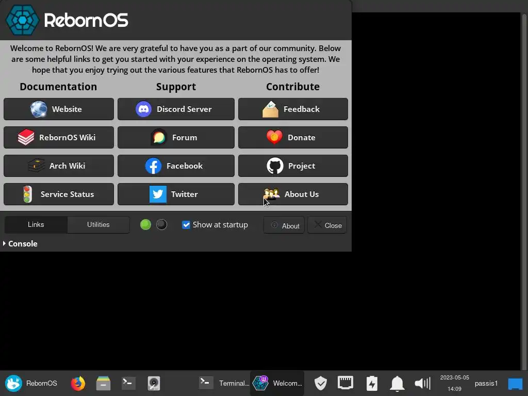The height and width of the screenshot is (396, 528).
Task: Open the RebornOS start menu
Action: click(x=31, y=383)
